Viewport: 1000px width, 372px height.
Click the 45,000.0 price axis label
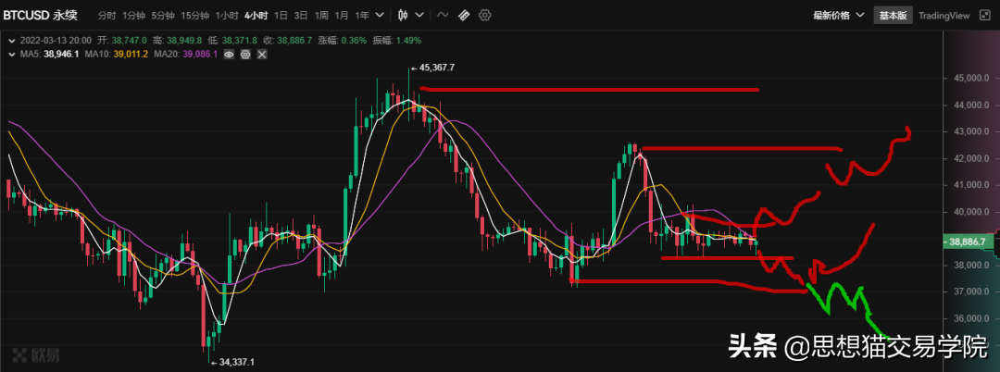[970, 79]
